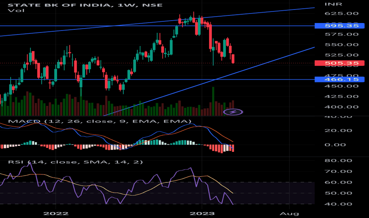This screenshot has width=369, height=218.
Task: Click the 525.00 price scale value
Action: 341,55
